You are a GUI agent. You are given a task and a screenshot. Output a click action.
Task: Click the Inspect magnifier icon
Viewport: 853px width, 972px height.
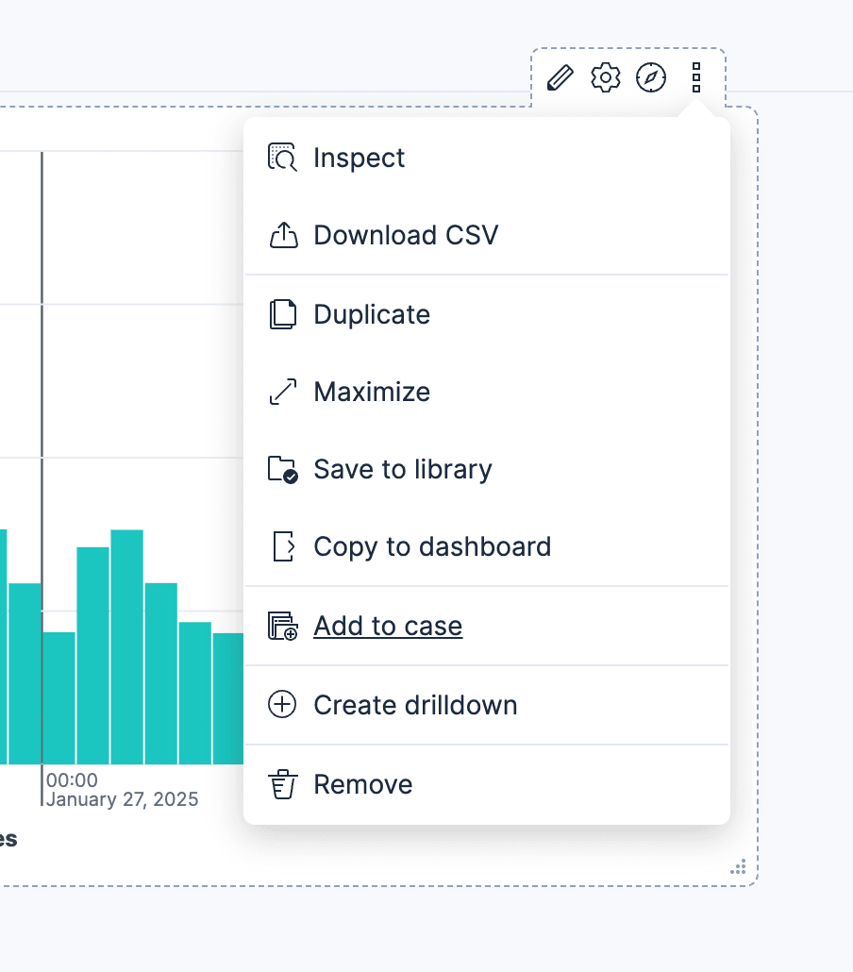point(282,157)
